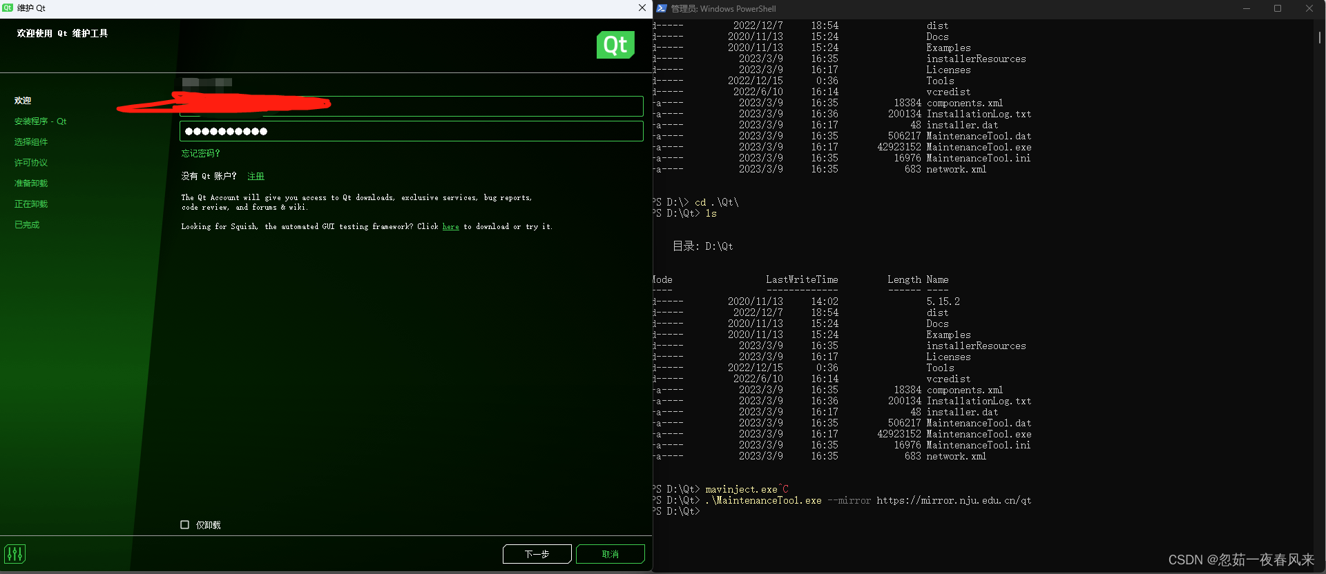This screenshot has height=574, width=1326.
Task: Select the 准备卸载 step
Action: pyautogui.click(x=31, y=184)
